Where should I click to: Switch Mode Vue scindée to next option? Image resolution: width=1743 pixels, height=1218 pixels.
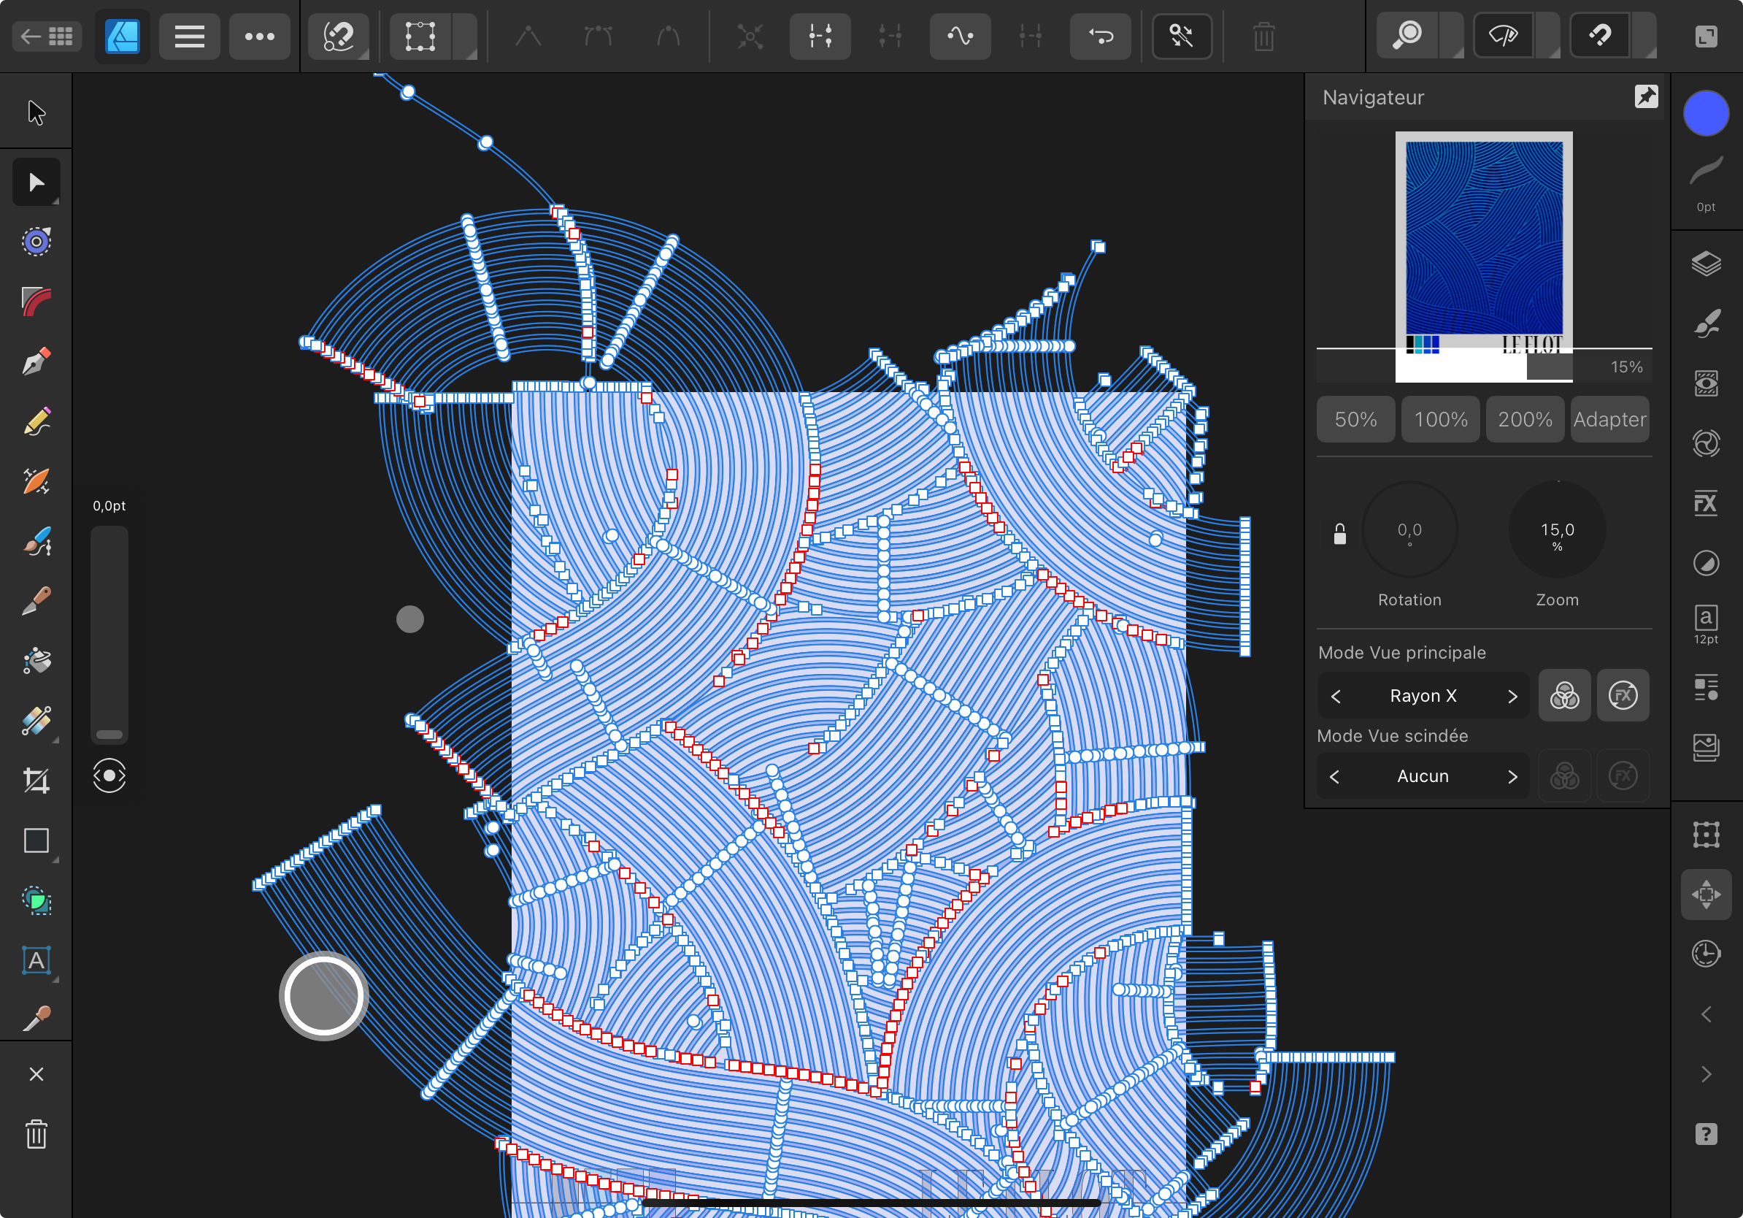point(1512,776)
